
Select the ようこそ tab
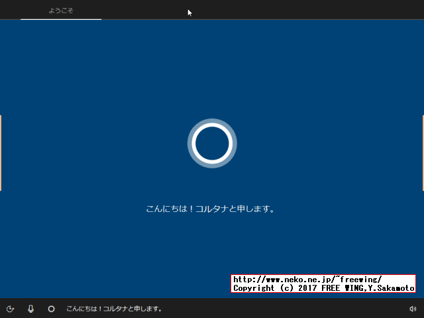61,11
